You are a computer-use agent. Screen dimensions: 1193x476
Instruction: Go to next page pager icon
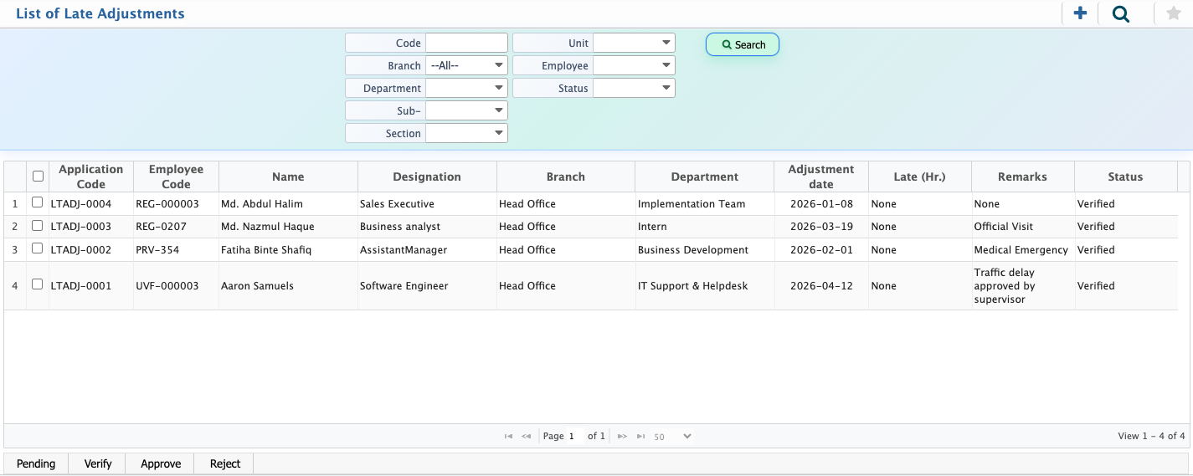[x=622, y=437]
